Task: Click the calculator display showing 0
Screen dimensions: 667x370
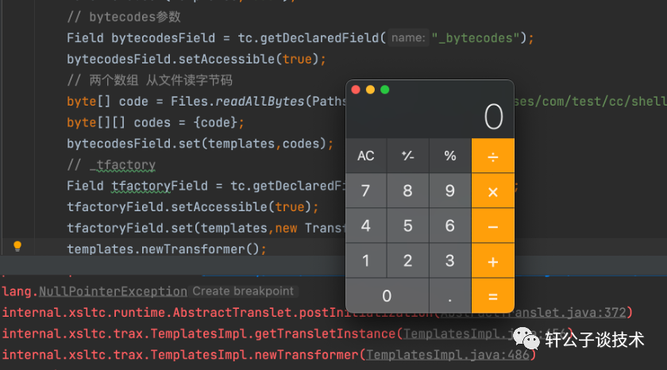Action: (x=493, y=118)
